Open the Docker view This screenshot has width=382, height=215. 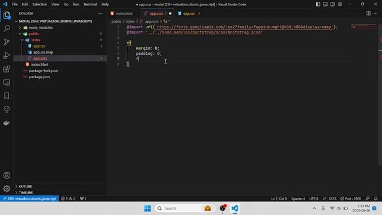coord(7,122)
